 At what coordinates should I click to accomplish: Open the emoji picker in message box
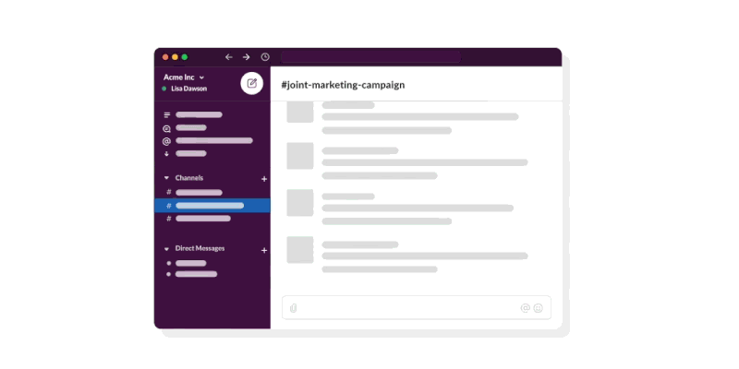coord(538,308)
